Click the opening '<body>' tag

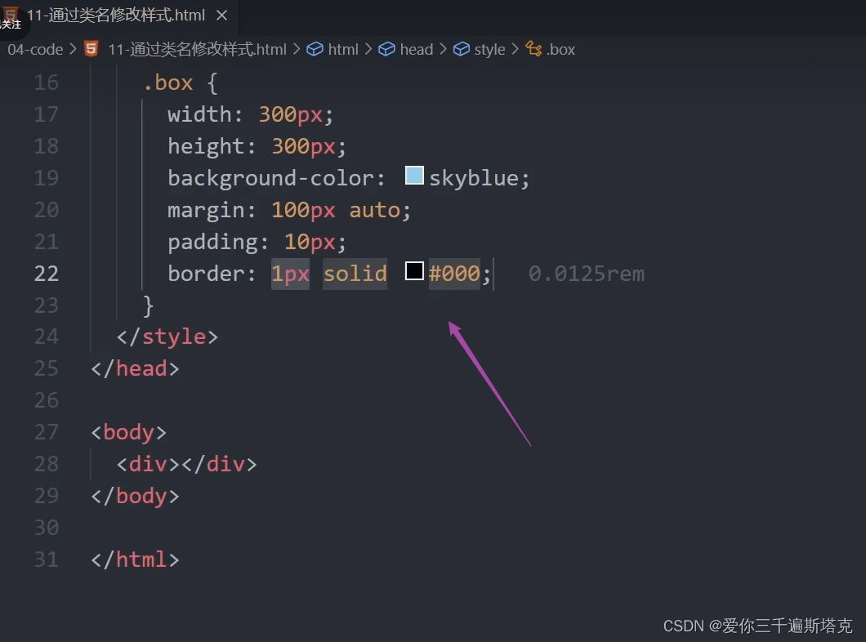tap(129, 432)
